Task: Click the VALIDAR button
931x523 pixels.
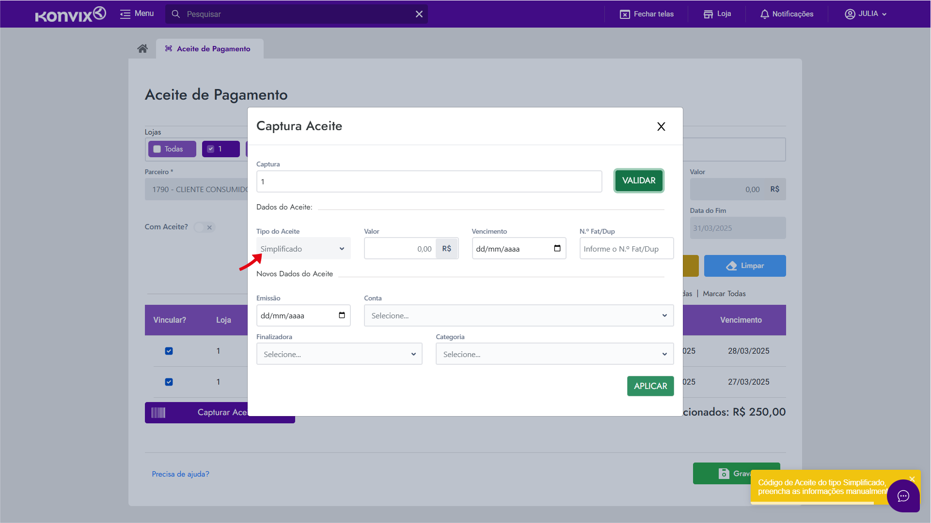Action: tap(639, 180)
